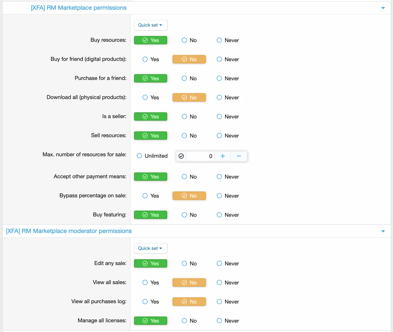
Task: Click the plus icon for max resources
Action: 223,156
